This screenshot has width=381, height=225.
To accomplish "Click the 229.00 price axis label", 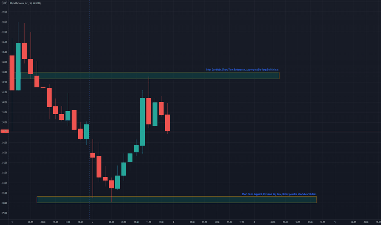I will pyautogui.click(x=4, y=213).
